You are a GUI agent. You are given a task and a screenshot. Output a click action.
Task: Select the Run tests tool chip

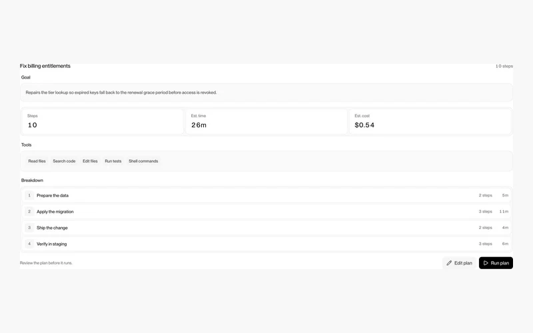[x=113, y=161]
